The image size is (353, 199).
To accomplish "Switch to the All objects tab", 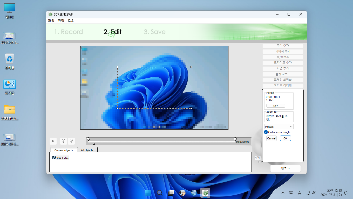I will [x=87, y=150].
